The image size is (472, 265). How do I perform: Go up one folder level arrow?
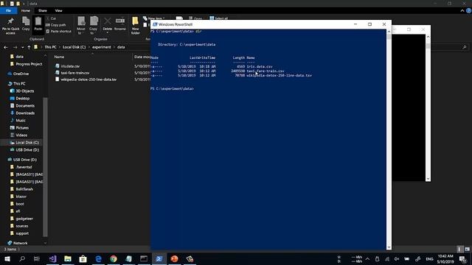click(x=29, y=47)
